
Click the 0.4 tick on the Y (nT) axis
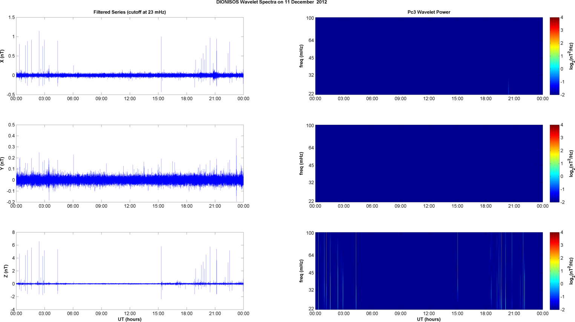tap(11, 136)
